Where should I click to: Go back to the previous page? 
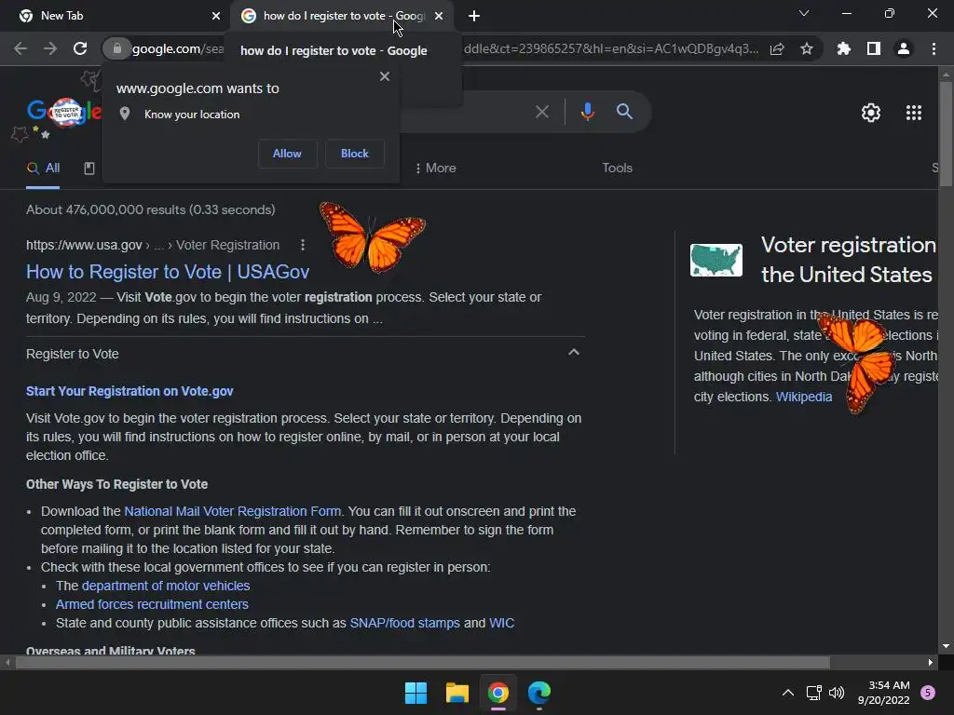pos(20,48)
